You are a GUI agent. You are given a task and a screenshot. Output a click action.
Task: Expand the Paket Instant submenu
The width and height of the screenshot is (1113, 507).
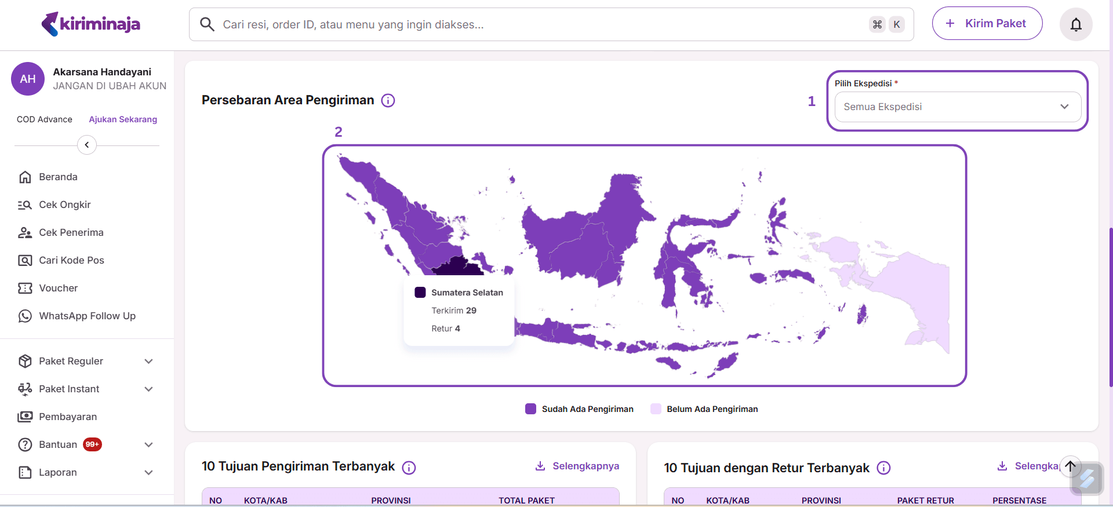[86, 389]
